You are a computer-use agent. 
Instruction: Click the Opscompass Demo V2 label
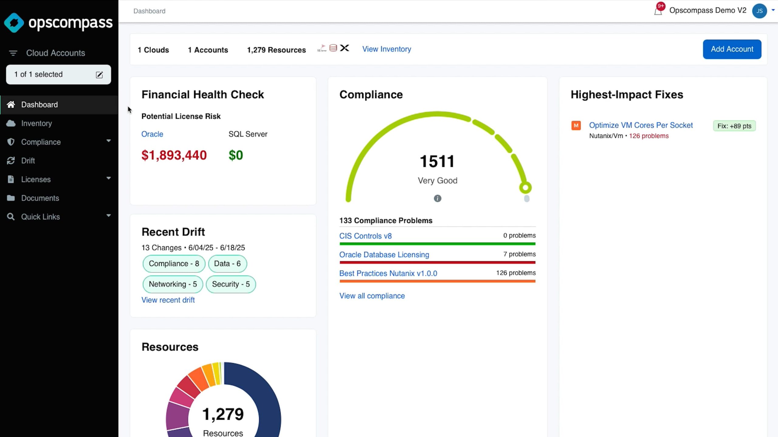click(708, 10)
